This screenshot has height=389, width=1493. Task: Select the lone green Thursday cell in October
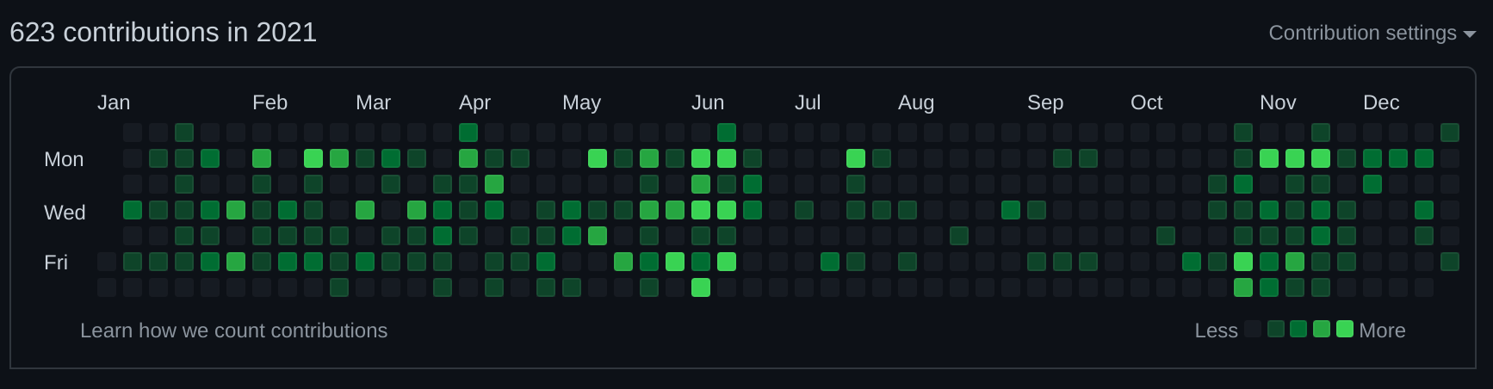pyautogui.click(x=1166, y=236)
